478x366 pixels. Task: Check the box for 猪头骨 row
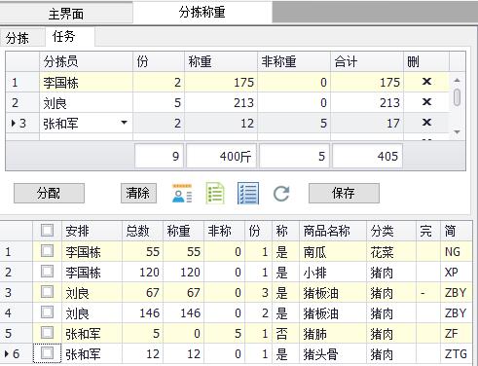tap(48, 353)
